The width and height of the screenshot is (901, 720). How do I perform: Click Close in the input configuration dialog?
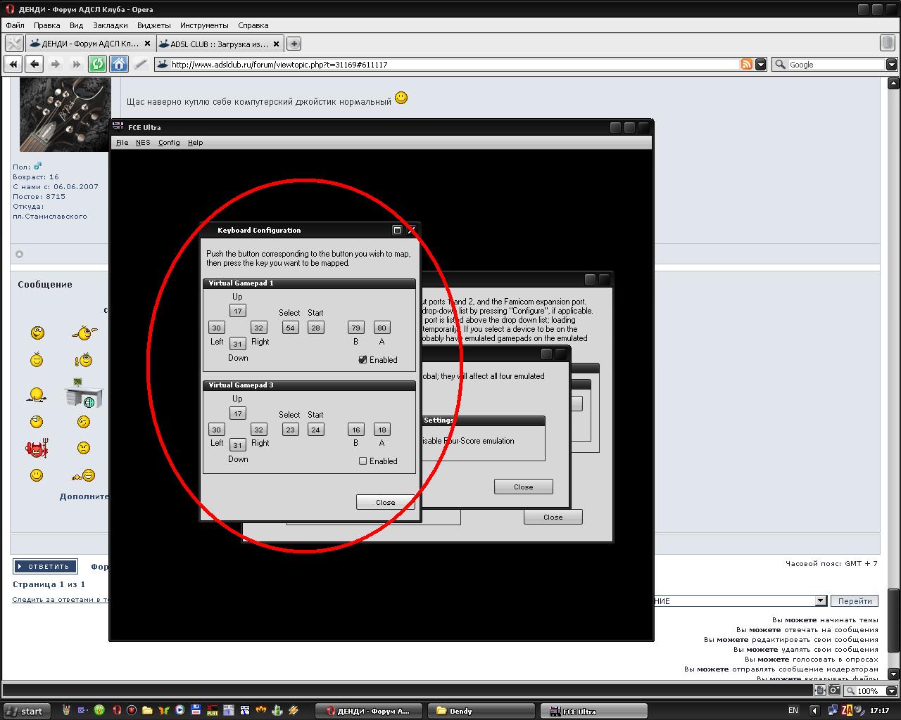[553, 517]
